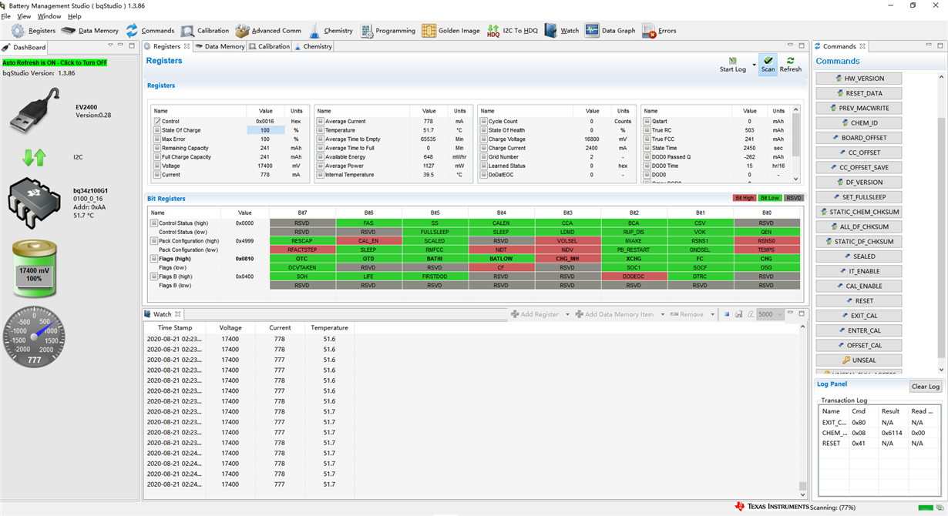948x516 pixels.
Task: Send the CHEM_ID command
Action: pyautogui.click(x=860, y=123)
